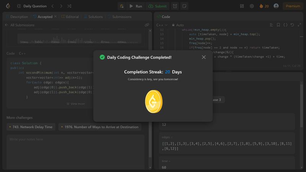Image resolution: width=306 pixels, height=172 pixels.
Task: Close the Accepted tab
Action: click(55, 16)
